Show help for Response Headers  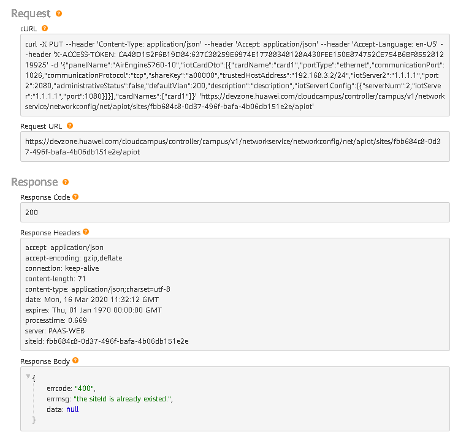tap(86, 232)
